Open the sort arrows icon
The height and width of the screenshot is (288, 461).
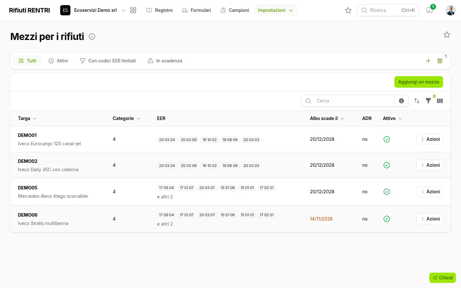click(x=417, y=101)
